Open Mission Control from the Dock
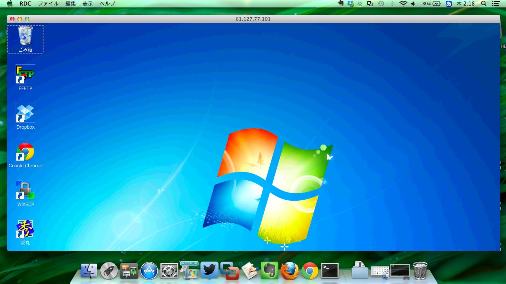This screenshot has height=284, width=506. (x=129, y=271)
